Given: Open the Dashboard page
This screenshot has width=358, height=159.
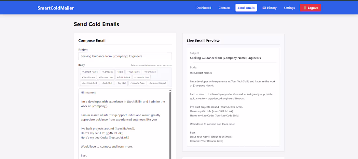Looking at the screenshot, I should point(204,8).
